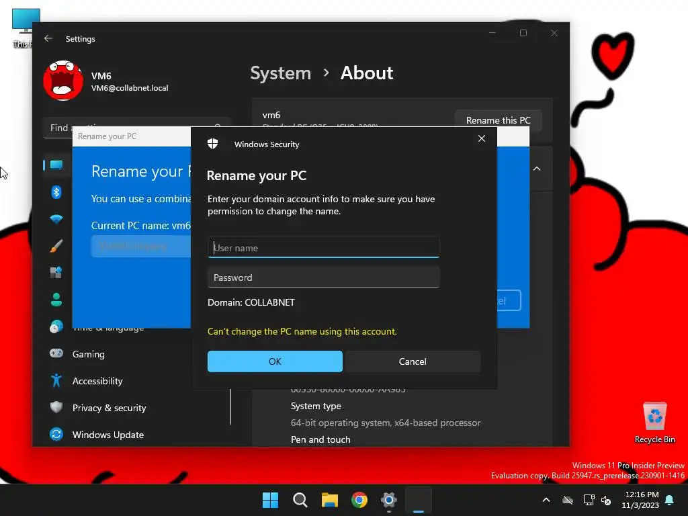
Task: Click the cloud sync tray icon
Action: point(568,500)
